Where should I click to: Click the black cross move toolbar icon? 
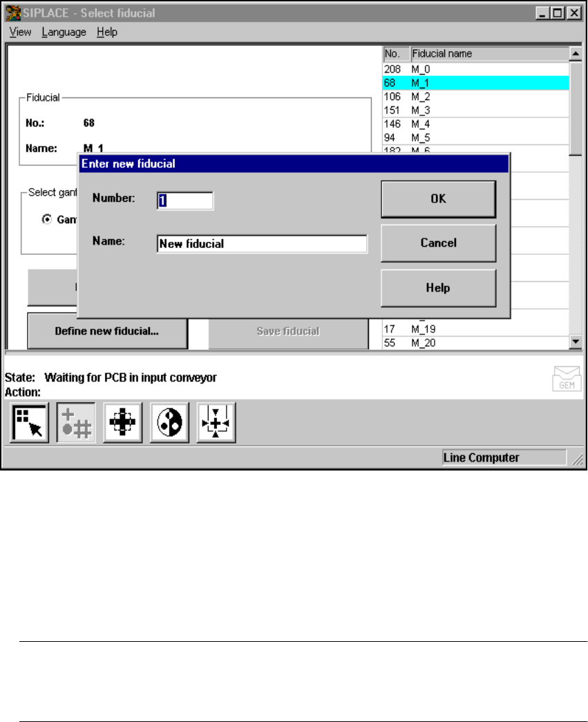click(122, 422)
